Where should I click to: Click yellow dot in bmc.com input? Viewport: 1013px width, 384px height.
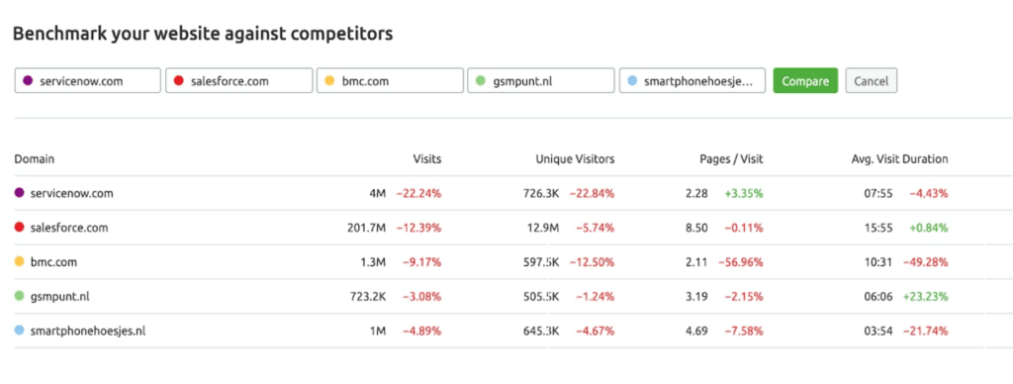329,81
